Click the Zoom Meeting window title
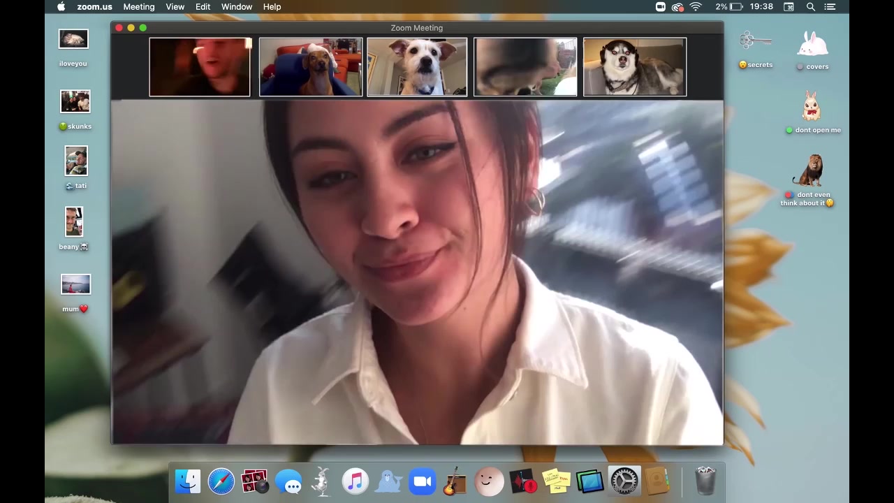894x503 pixels. pos(417,28)
